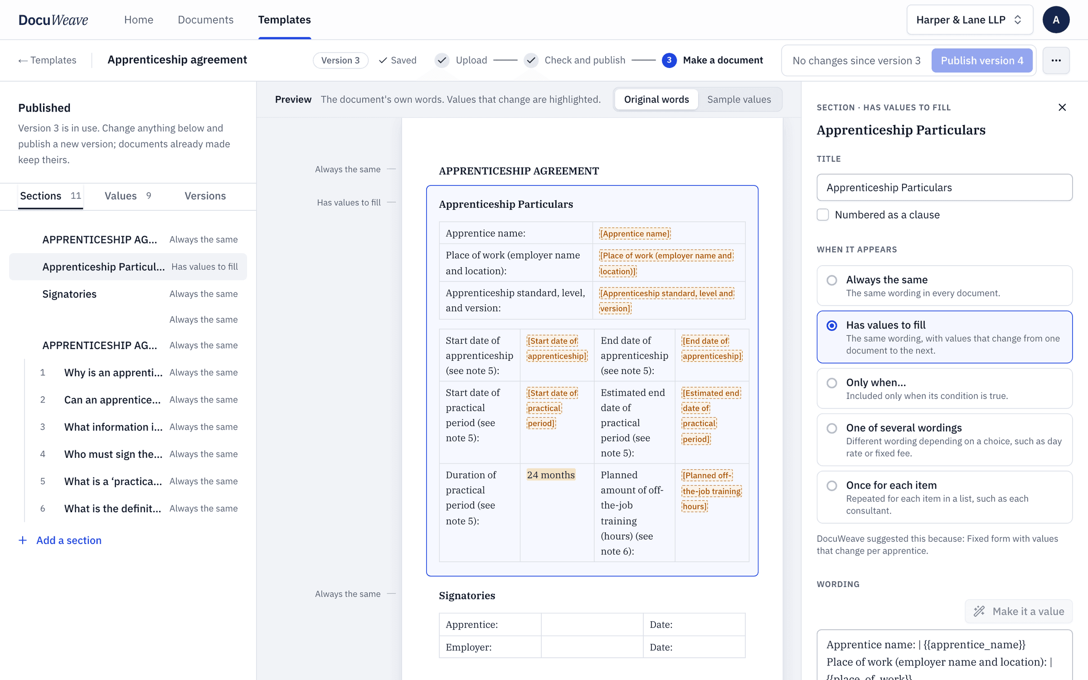The height and width of the screenshot is (680, 1088).
Task: Click the Upload step checkmark icon
Action: (442, 60)
